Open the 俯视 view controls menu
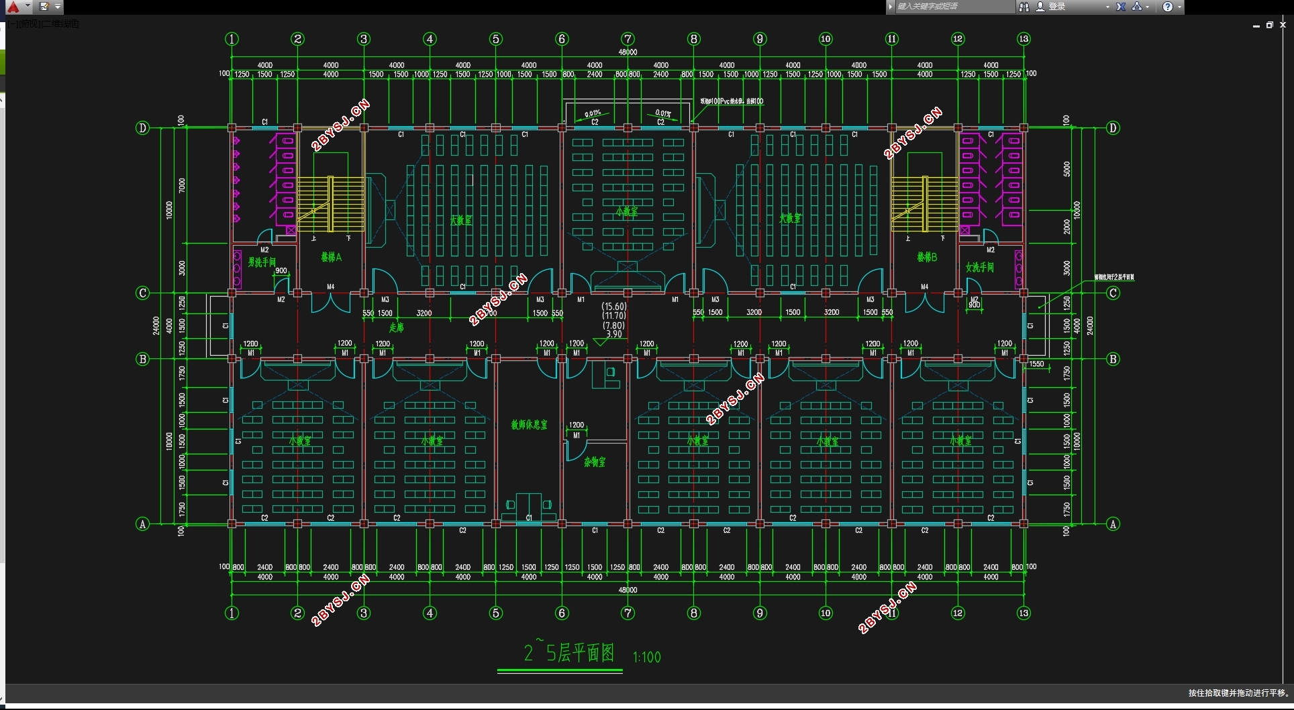The image size is (1294, 710). pos(30,24)
